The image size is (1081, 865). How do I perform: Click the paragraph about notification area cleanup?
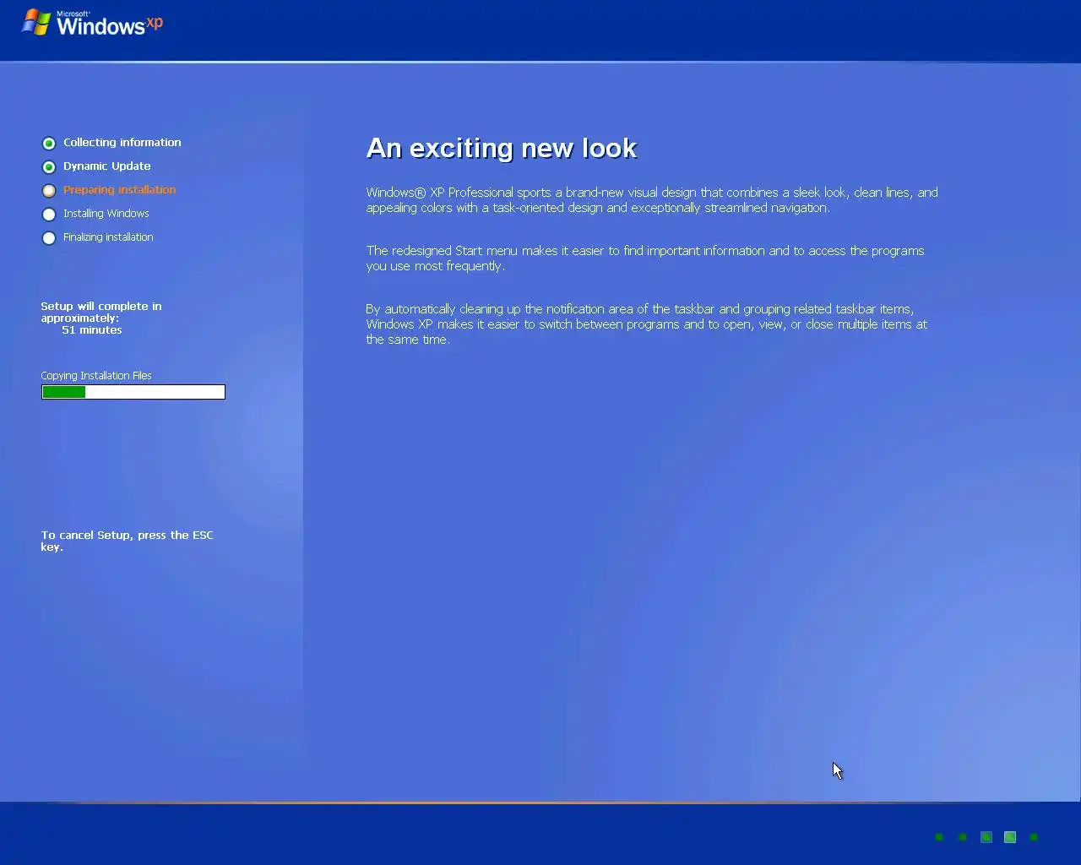coord(647,324)
